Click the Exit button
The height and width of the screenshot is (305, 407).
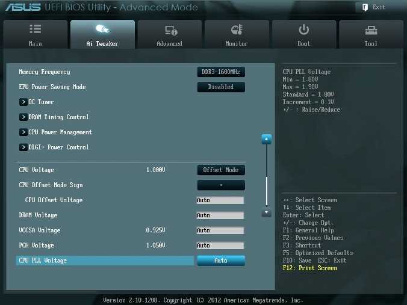click(375, 7)
